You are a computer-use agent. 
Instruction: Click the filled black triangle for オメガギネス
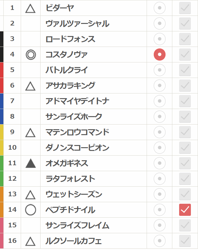pyautogui.click(x=31, y=163)
